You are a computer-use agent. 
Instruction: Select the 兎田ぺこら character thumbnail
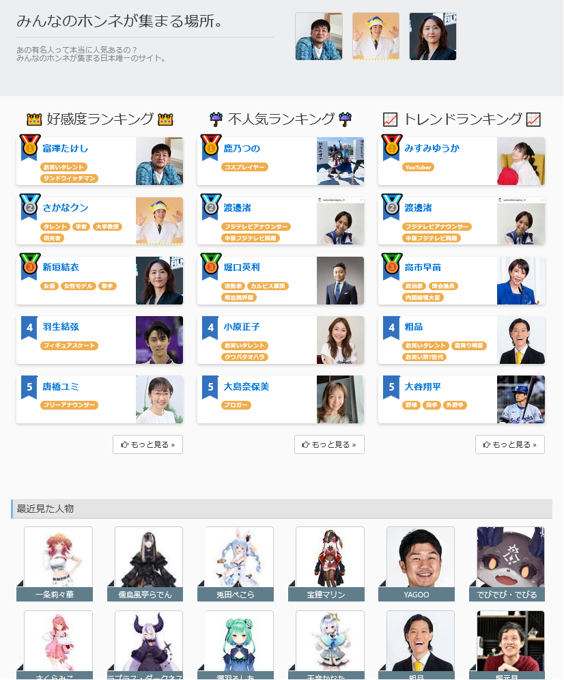239,558
